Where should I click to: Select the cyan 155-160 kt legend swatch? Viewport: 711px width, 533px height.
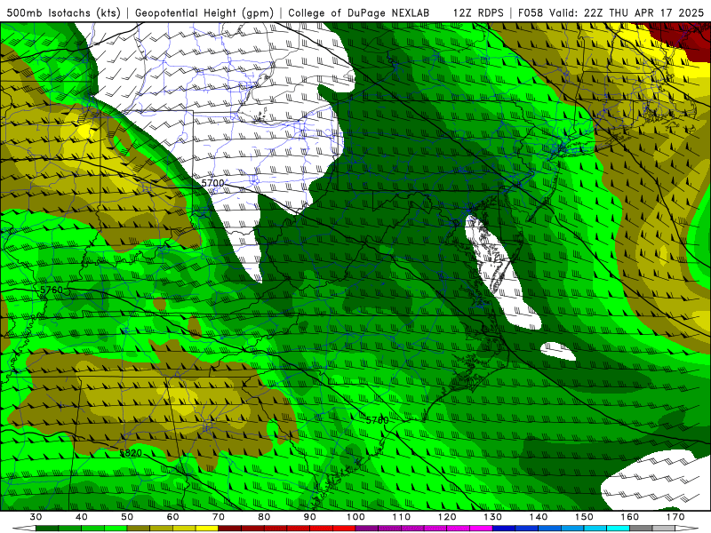pyautogui.click(x=619, y=529)
